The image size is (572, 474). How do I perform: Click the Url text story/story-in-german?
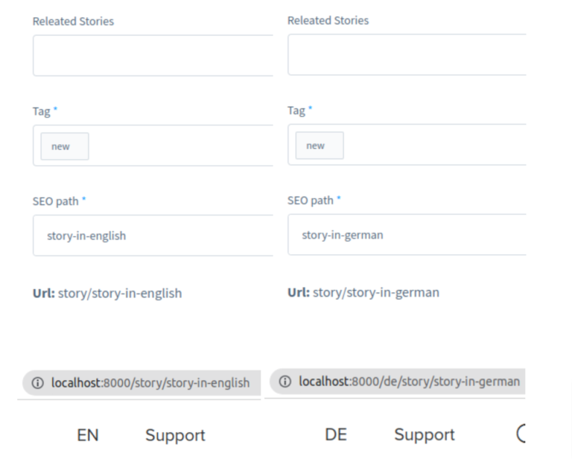375,292
